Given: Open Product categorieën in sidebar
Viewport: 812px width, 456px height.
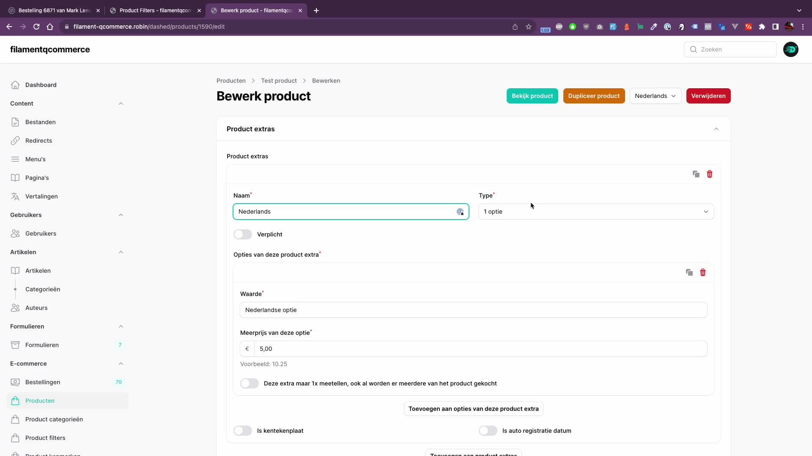Looking at the screenshot, I should [x=54, y=419].
